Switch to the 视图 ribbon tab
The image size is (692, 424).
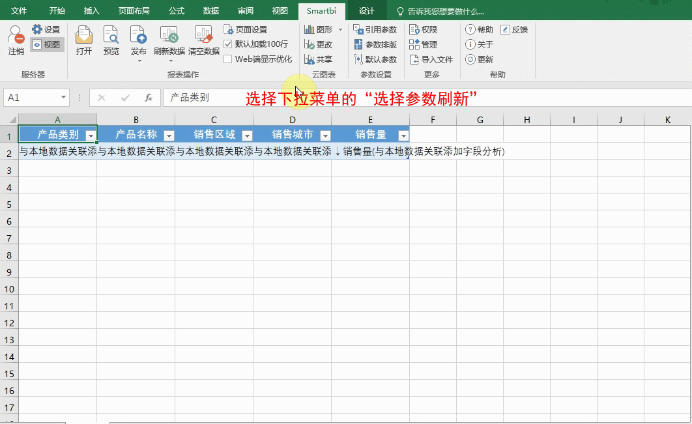(280, 10)
